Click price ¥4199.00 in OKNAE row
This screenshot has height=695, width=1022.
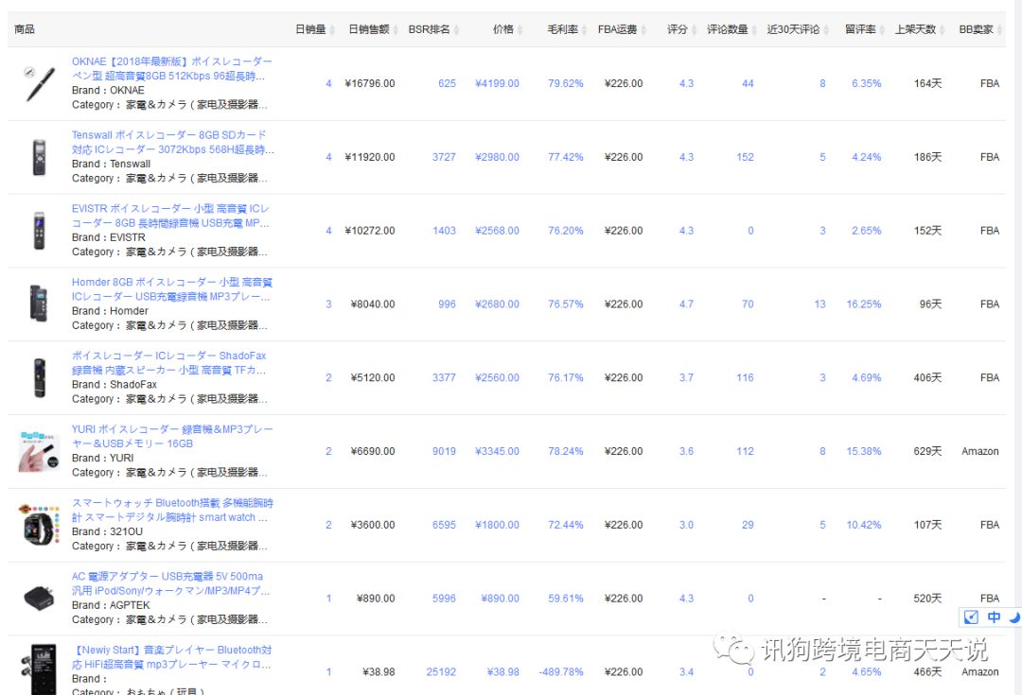[x=498, y=83]
